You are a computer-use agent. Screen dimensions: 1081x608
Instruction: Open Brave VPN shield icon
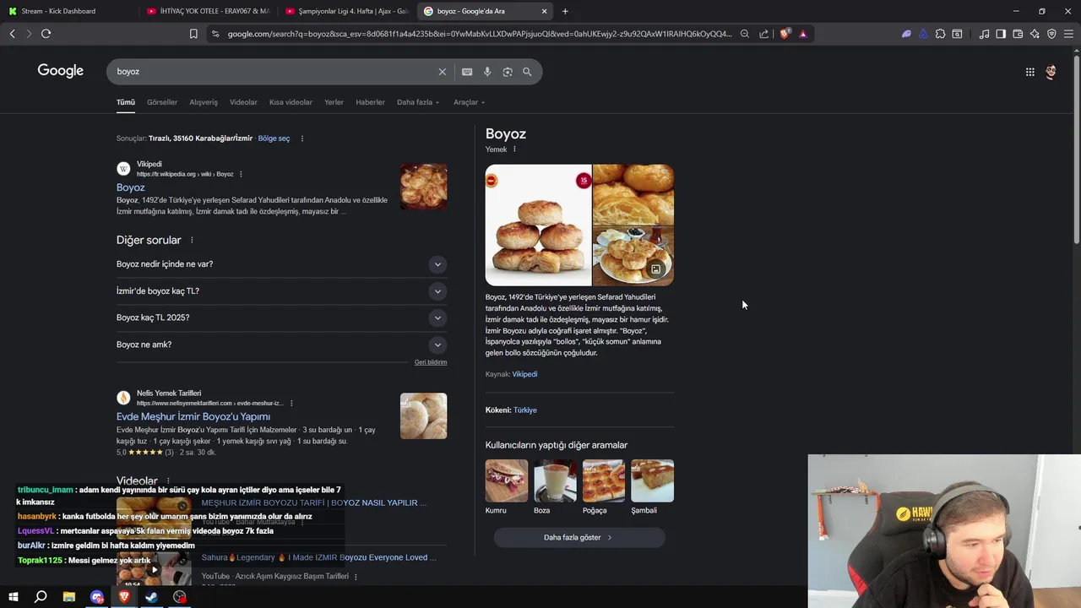coord(1051,34)
